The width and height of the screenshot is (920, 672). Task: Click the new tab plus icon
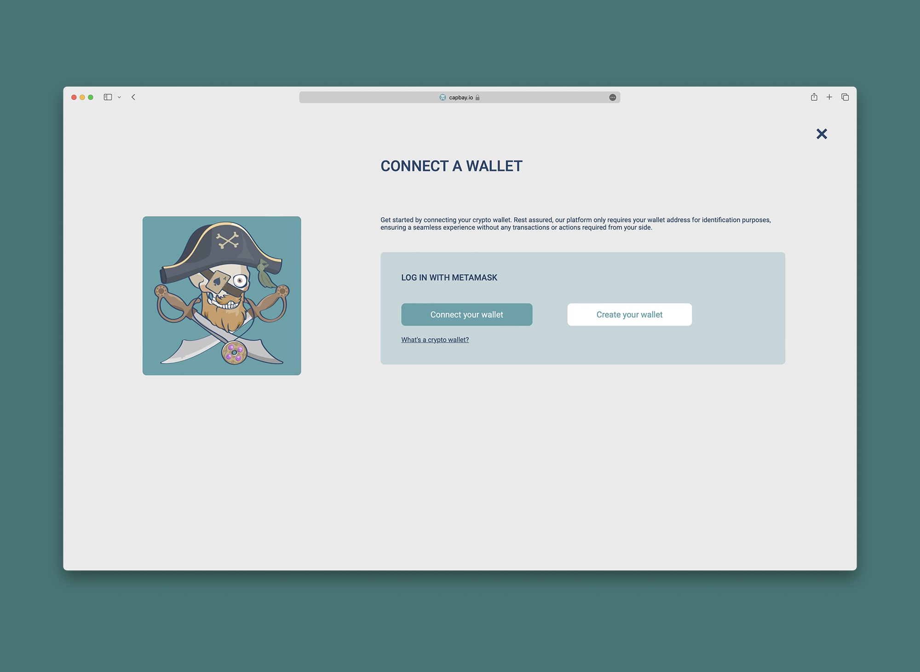tap(829, 97)
